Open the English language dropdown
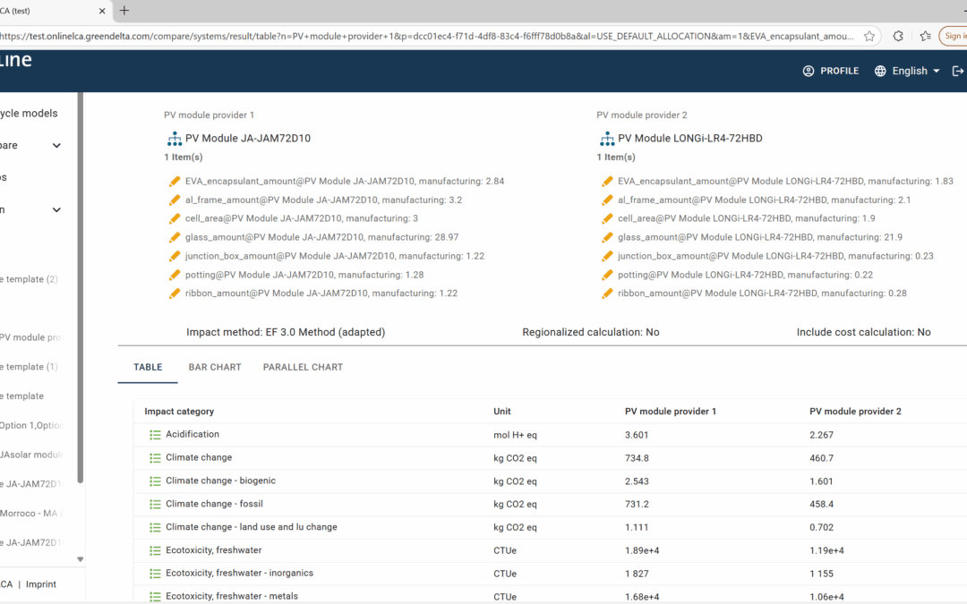The width and height of the screenshot is (967, 604). [x=907, y=71]
